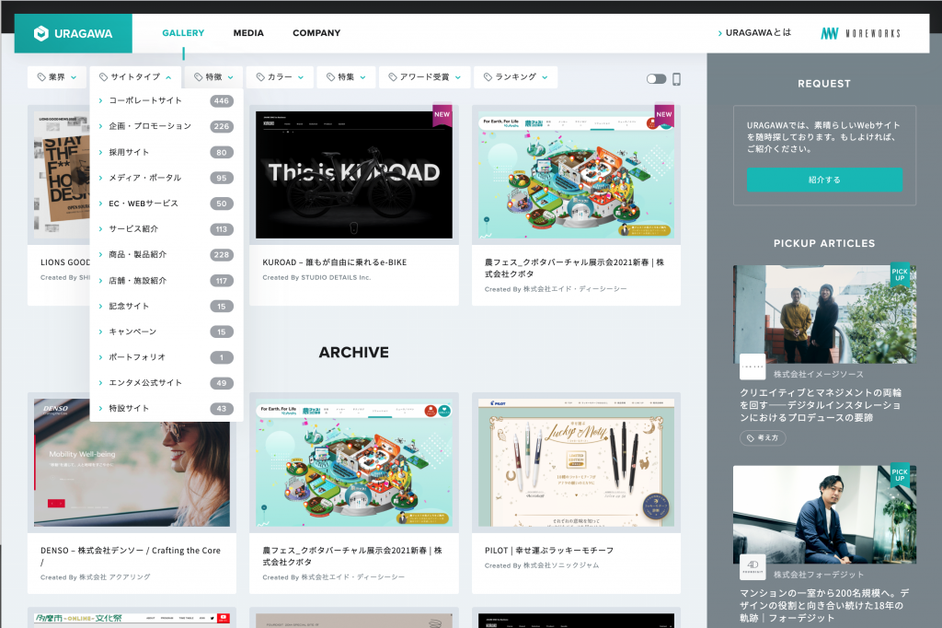The width and height of the screenshot is (942, 628).
Task: Expand the カラー filter dropdown
Action: coord(279,77)
